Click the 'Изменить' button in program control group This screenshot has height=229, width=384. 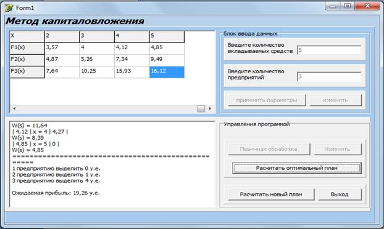click(x=338, y=149)
